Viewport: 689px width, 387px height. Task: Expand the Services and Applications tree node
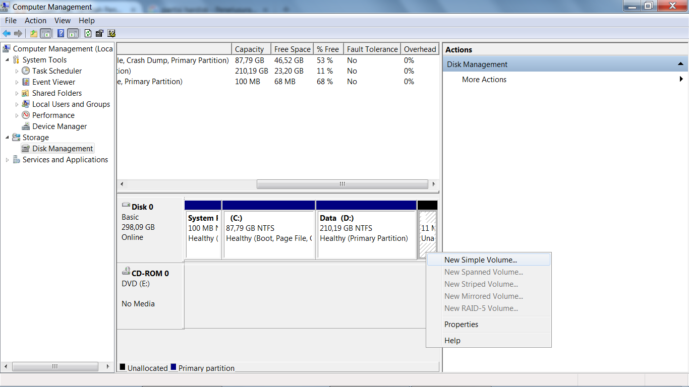pos(7,159)
